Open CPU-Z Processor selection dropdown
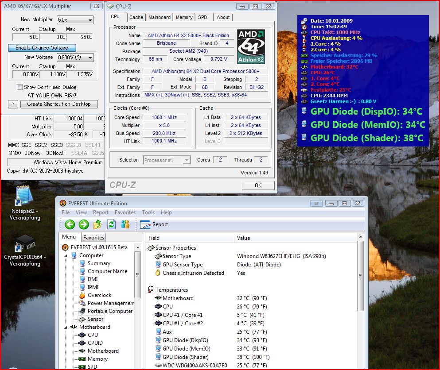The image size is (440, 370). (x=167, y=160)
